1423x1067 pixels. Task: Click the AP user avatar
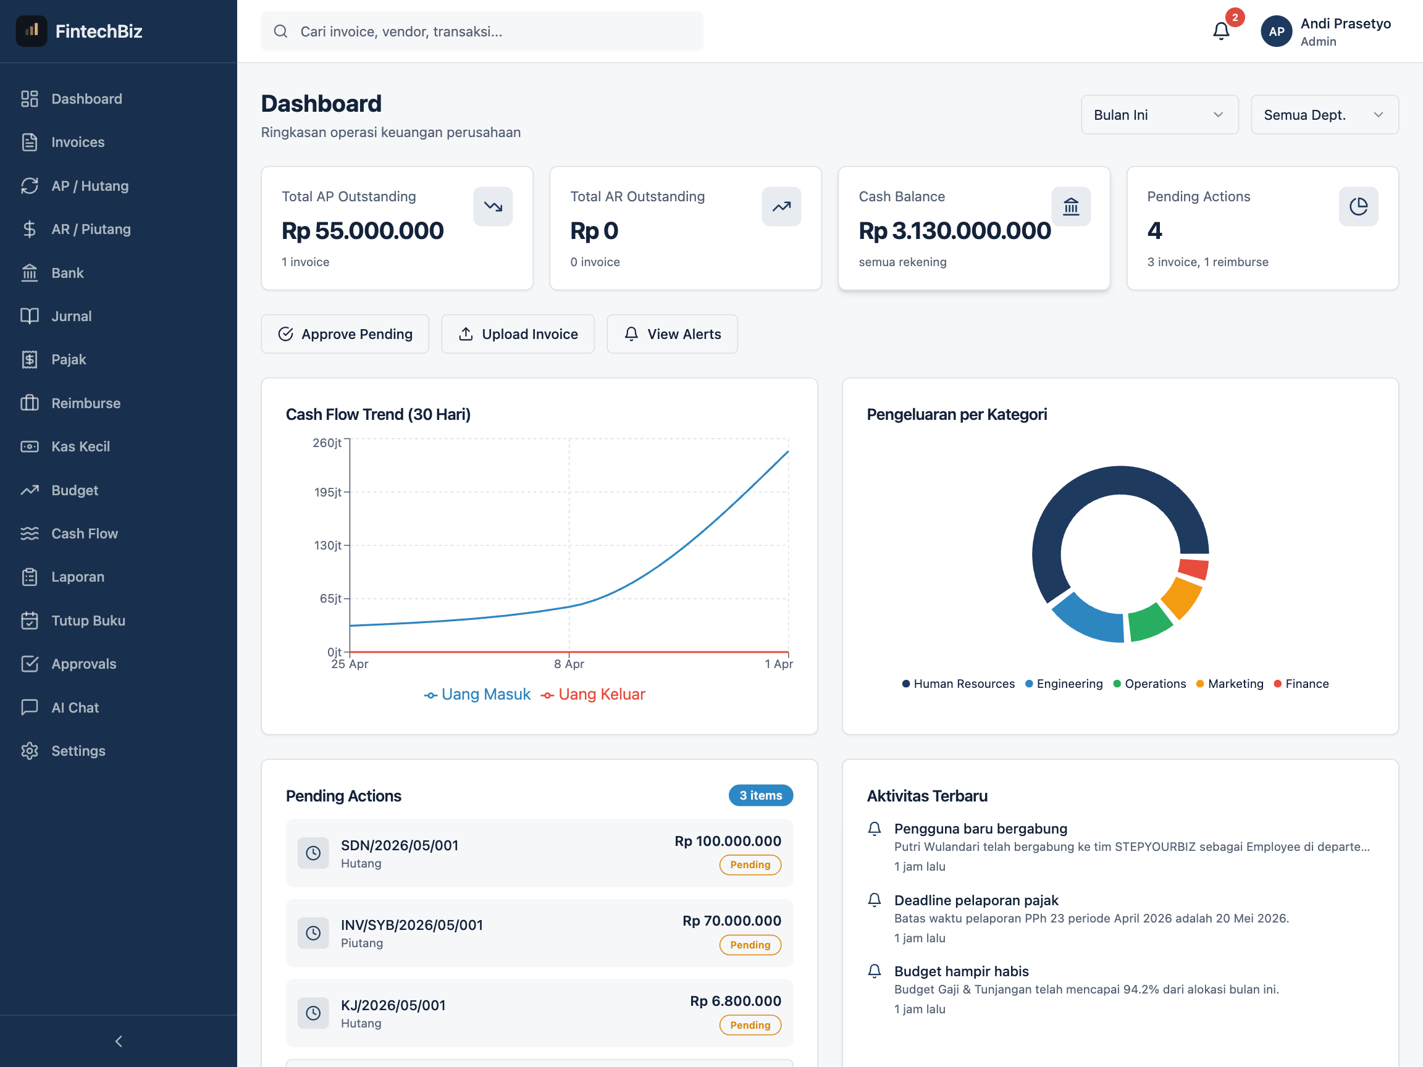pyautogui.click(x=1277, y=31)
